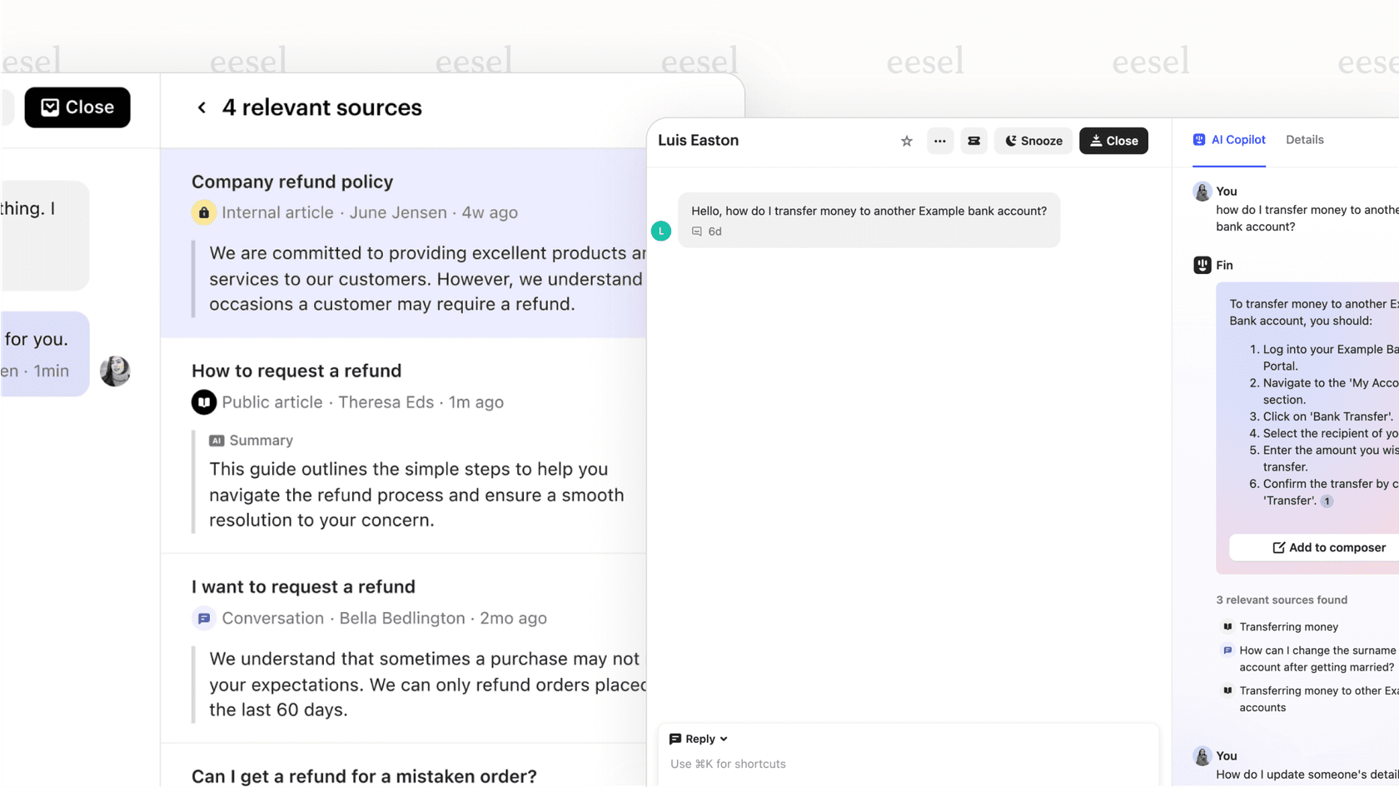Open the more options (ellipsis) menu
1399x787 pixels.
point(940,141)
